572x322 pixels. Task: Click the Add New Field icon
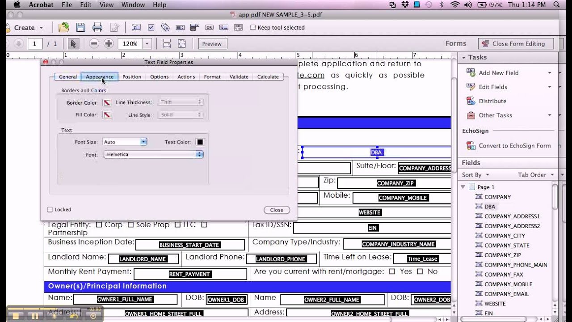[471, 72]
